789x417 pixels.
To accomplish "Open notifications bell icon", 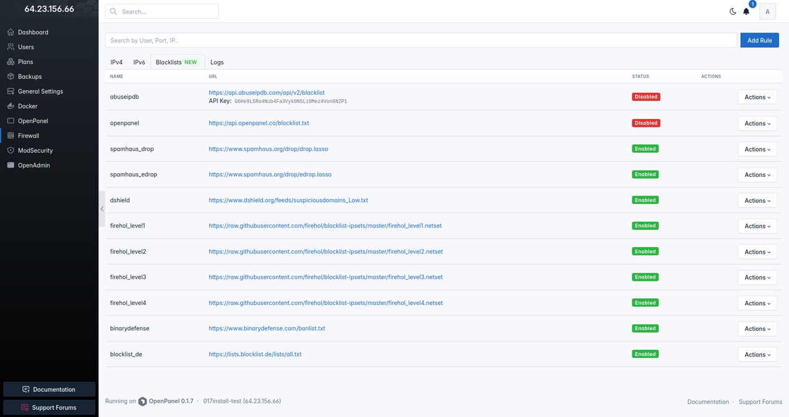I will point(746,11).
